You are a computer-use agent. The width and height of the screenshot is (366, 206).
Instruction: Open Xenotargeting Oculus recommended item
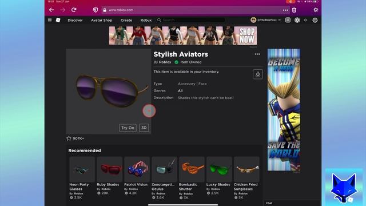pos(164,178)
